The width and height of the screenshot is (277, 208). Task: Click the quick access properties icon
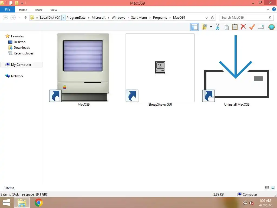point(11,3)
